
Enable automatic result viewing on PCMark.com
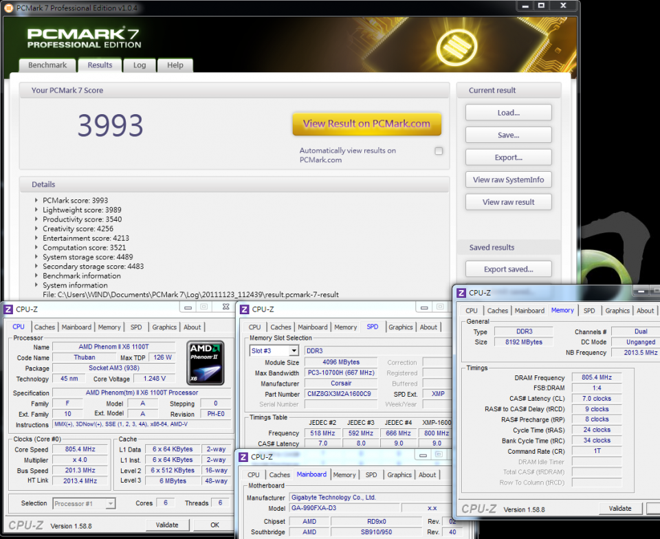coord(439,151)
